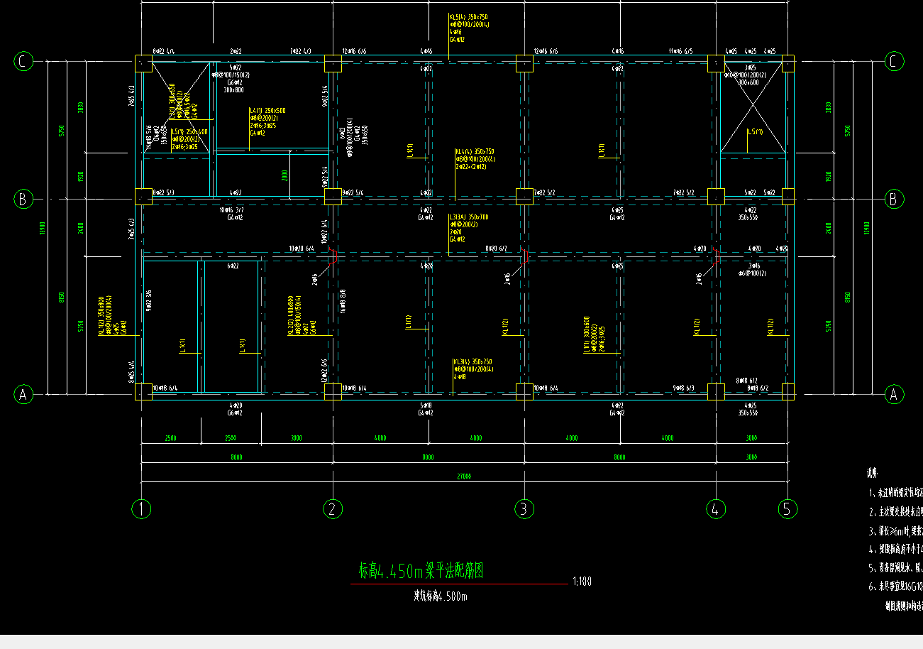The width and height of the screenshot is (923, 649).
Task: Select L5(1) label inside right crossed opening
Action: click(755, 132)
